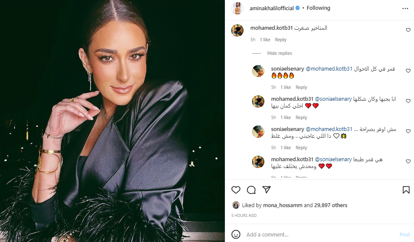Viewport: 414px width, 242px height.
Task: Collapse thread with Hide replies
Action: click(x=279, y=53)
